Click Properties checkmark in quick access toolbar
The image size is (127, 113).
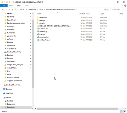pyautogui.click(x=7, y=2)
